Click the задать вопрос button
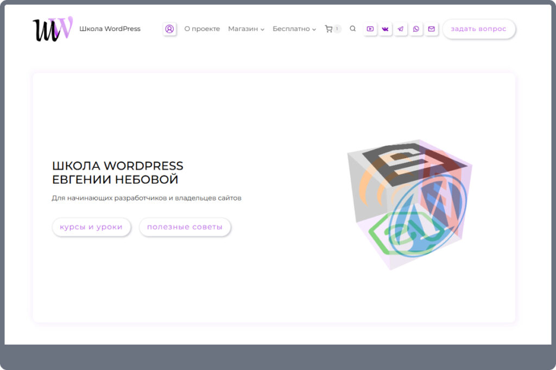556x370 pixels. tap(479, 29)
